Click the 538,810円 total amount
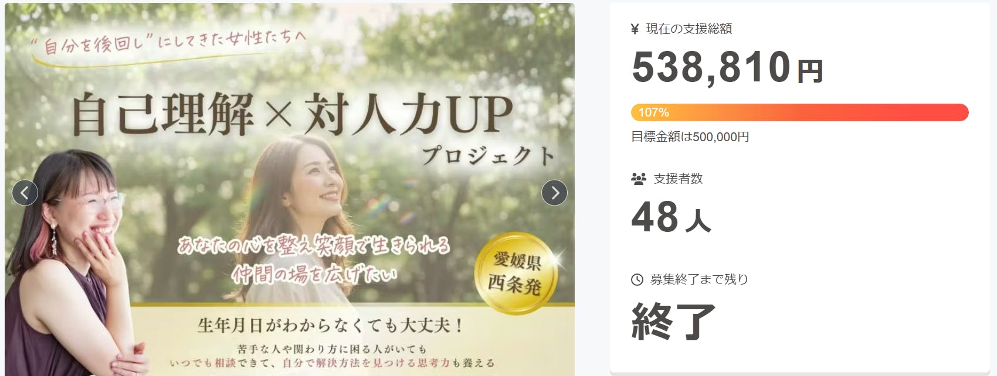Screen dimensions: 997x376 point(727,67)
